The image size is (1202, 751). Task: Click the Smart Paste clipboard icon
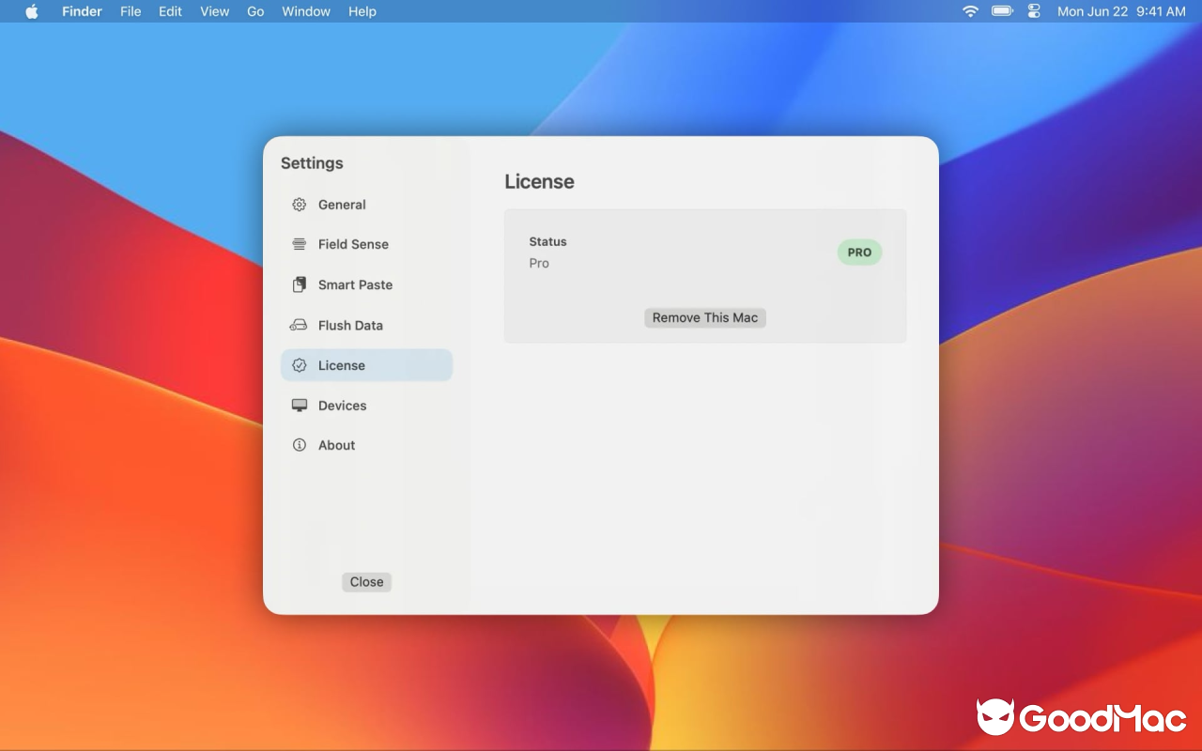tap(299, 284)
